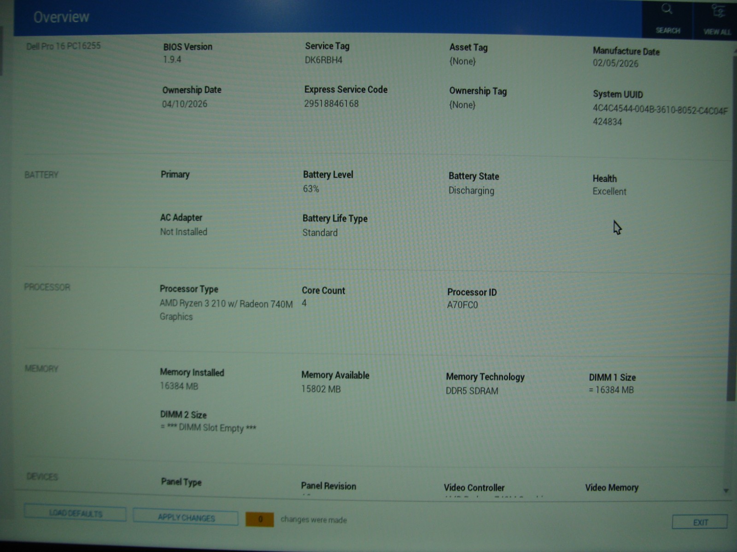Select the DIMM Slot Empty value
Screen dimensions: 737x552
[x=208, y=428]
